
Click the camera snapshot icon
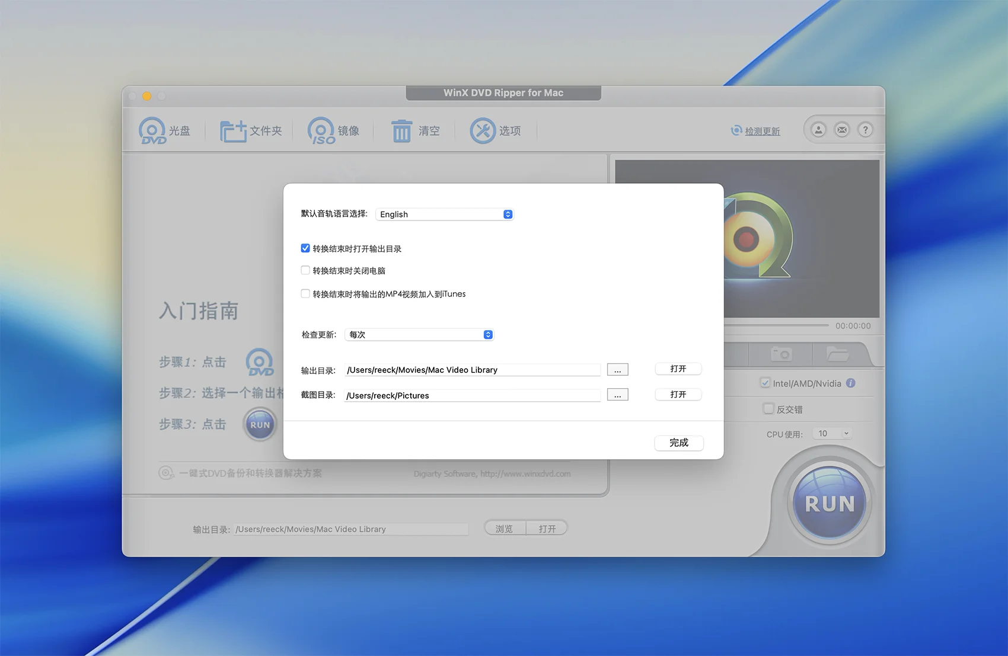(x=781, y=354)
